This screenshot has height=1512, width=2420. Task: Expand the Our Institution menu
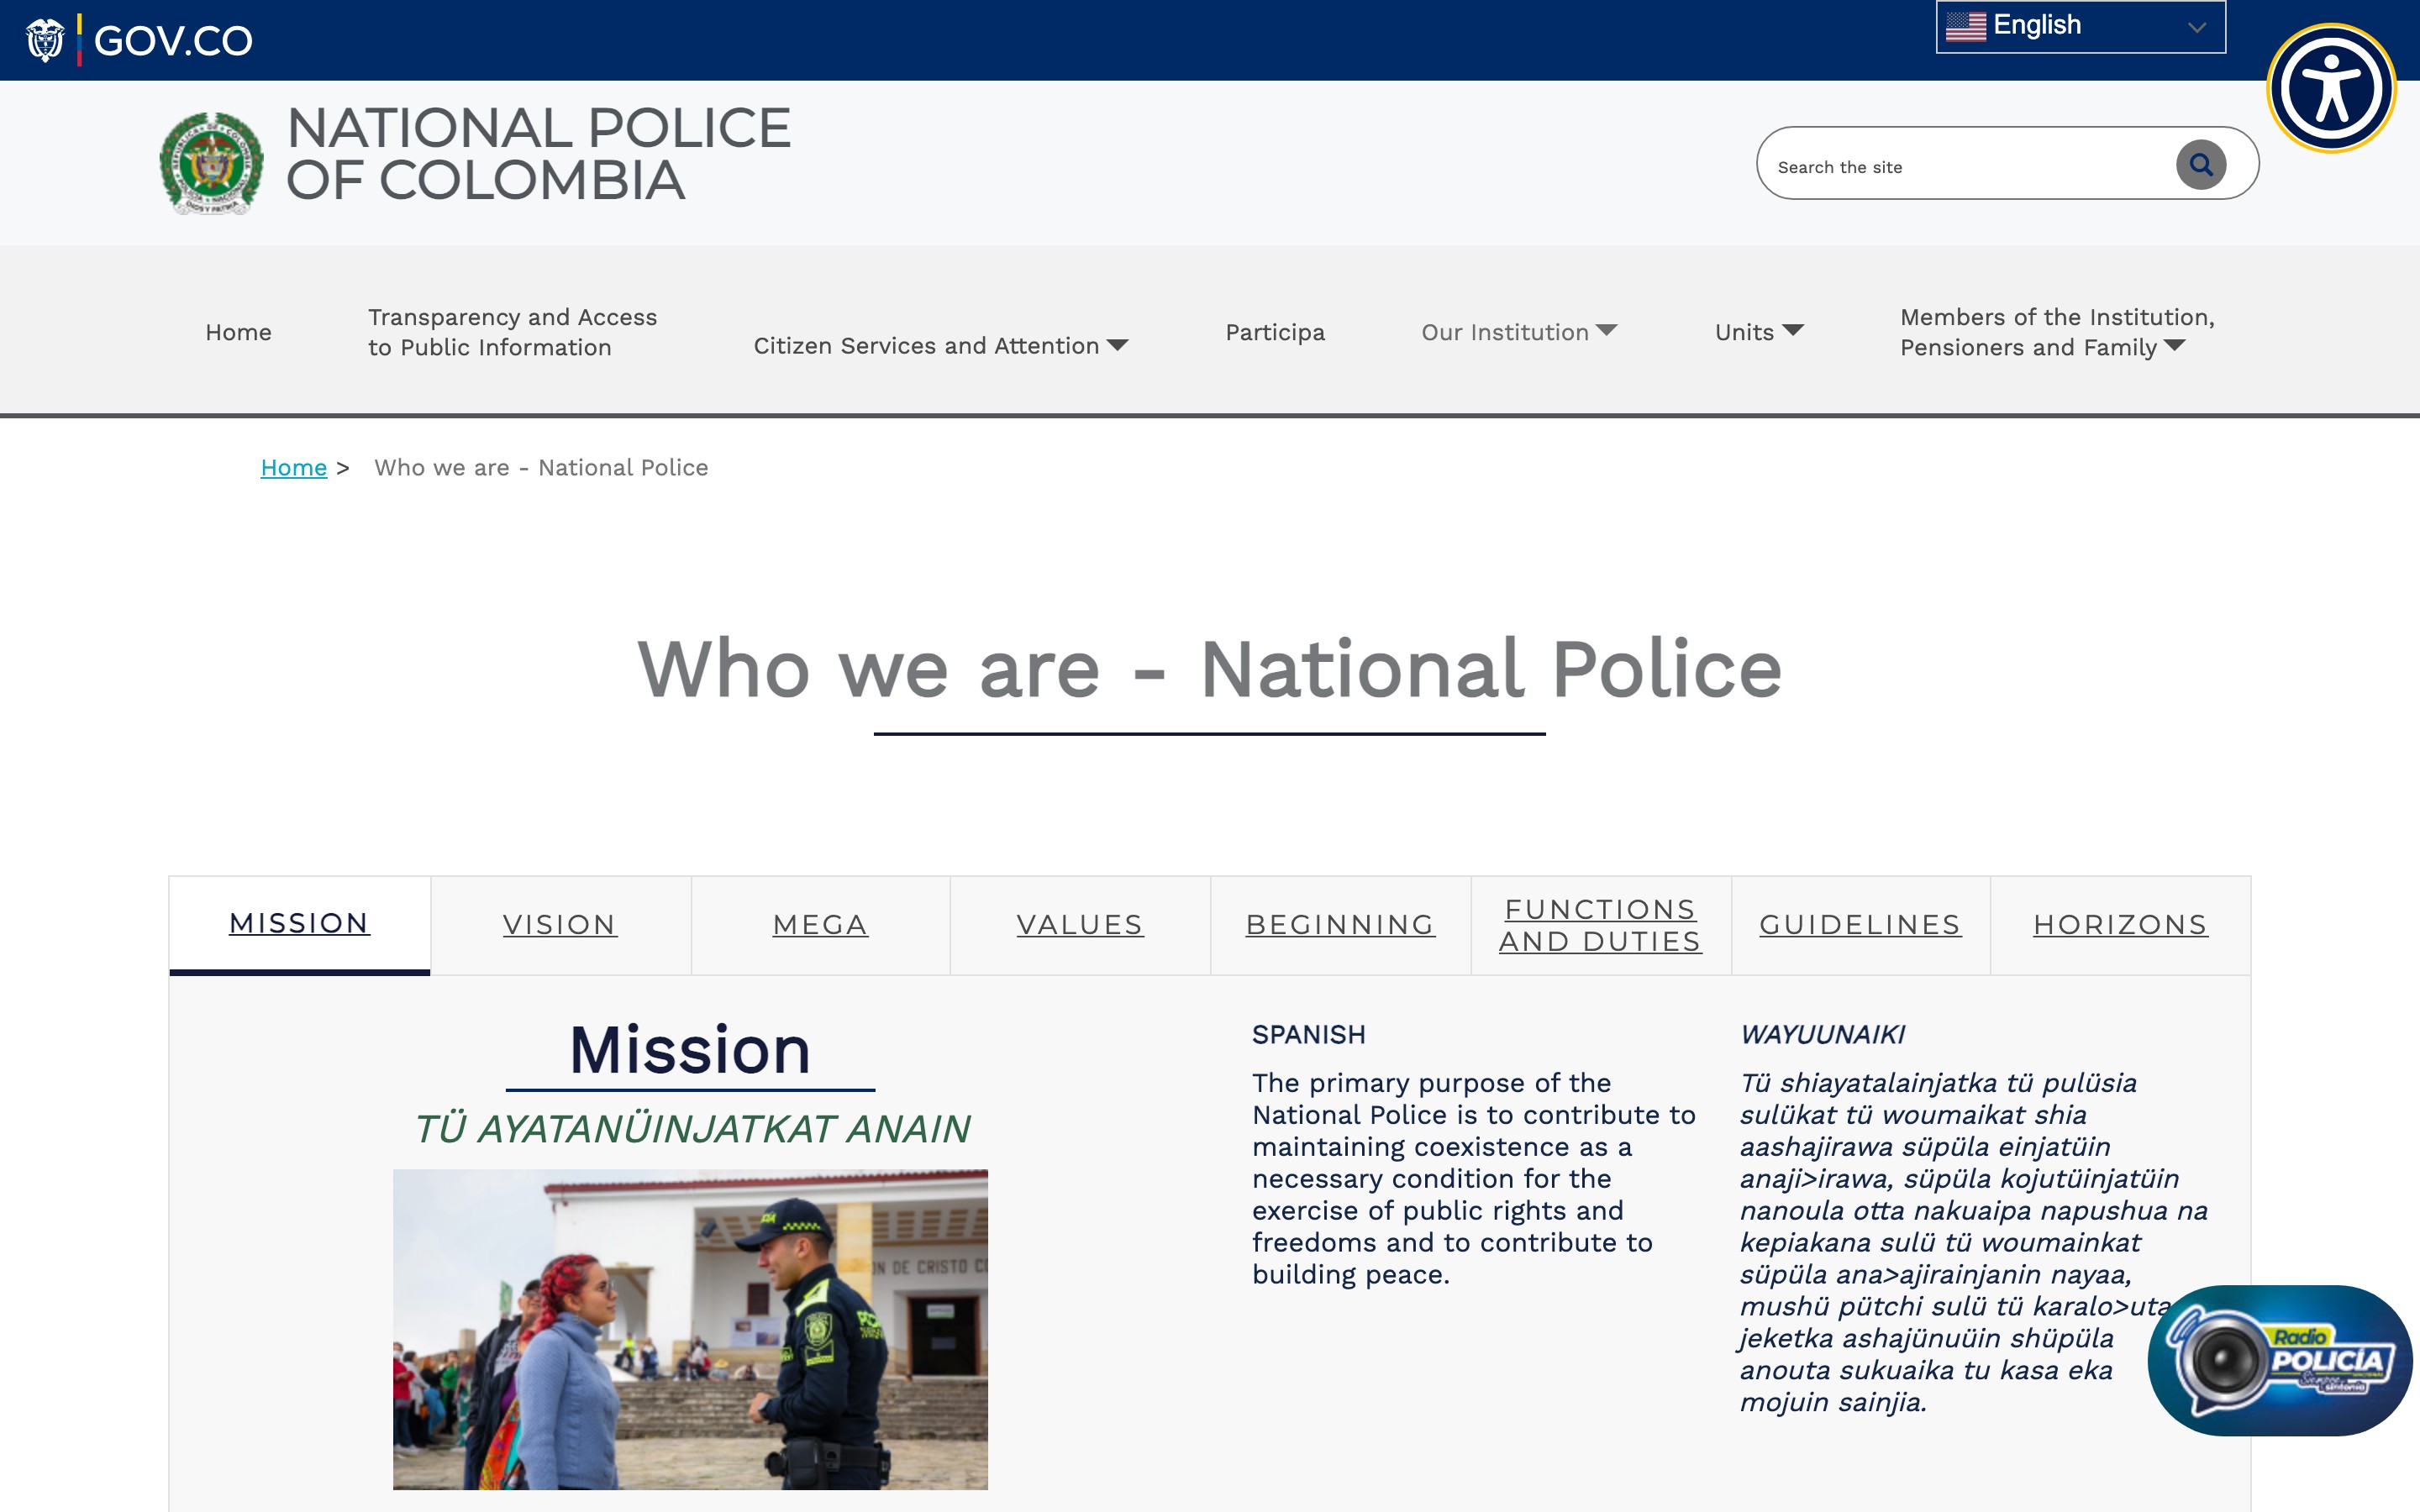click(x=1519, y=332)
